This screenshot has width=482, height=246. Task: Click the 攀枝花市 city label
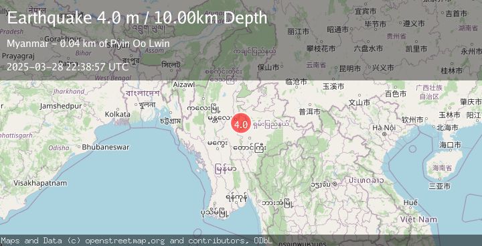point(321,49)
